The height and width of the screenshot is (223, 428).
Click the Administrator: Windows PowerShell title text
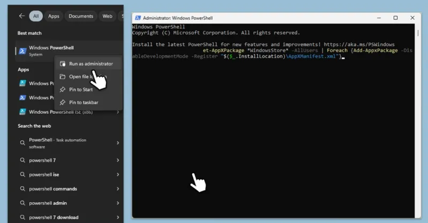[178, 18]
